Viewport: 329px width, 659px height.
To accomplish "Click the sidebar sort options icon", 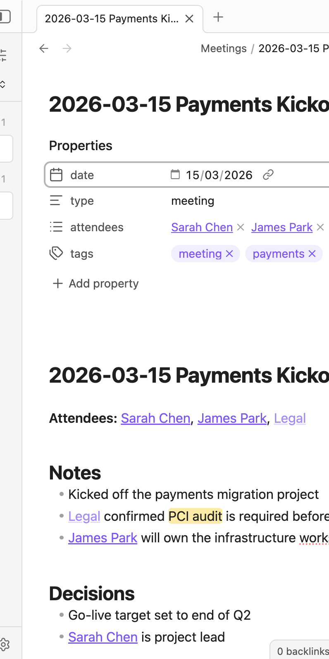I will tap(3, 55).
